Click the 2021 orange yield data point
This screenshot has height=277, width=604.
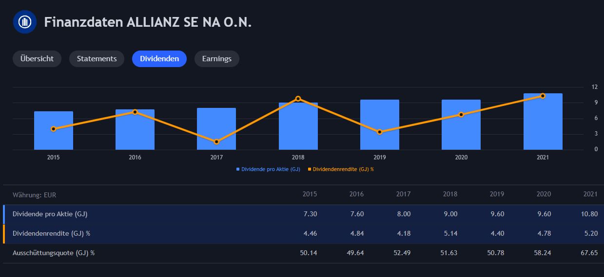click(543, 96)
